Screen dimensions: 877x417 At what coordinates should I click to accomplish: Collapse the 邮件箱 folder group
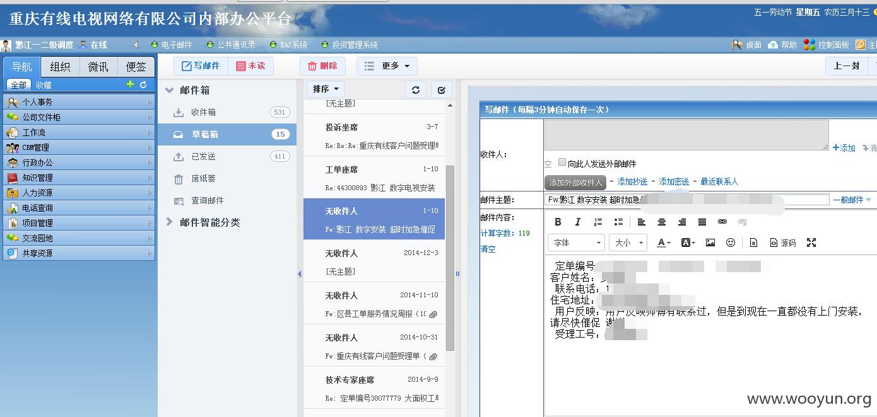(x=169, y=90)
